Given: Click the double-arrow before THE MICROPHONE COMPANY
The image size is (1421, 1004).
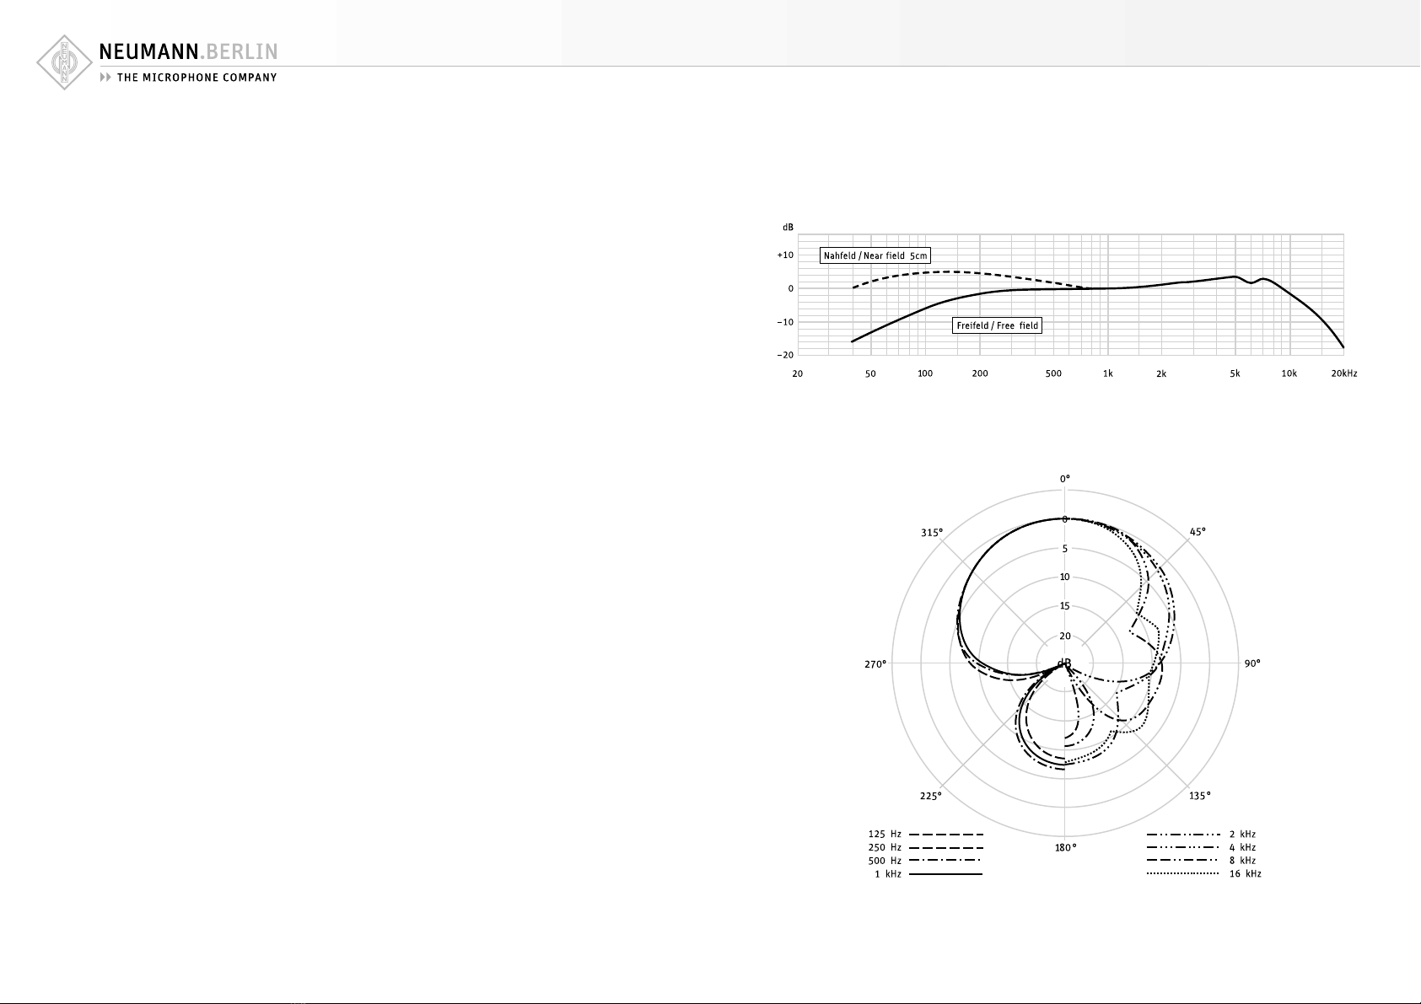Looking at the screenshot, I should pos(105,78).
